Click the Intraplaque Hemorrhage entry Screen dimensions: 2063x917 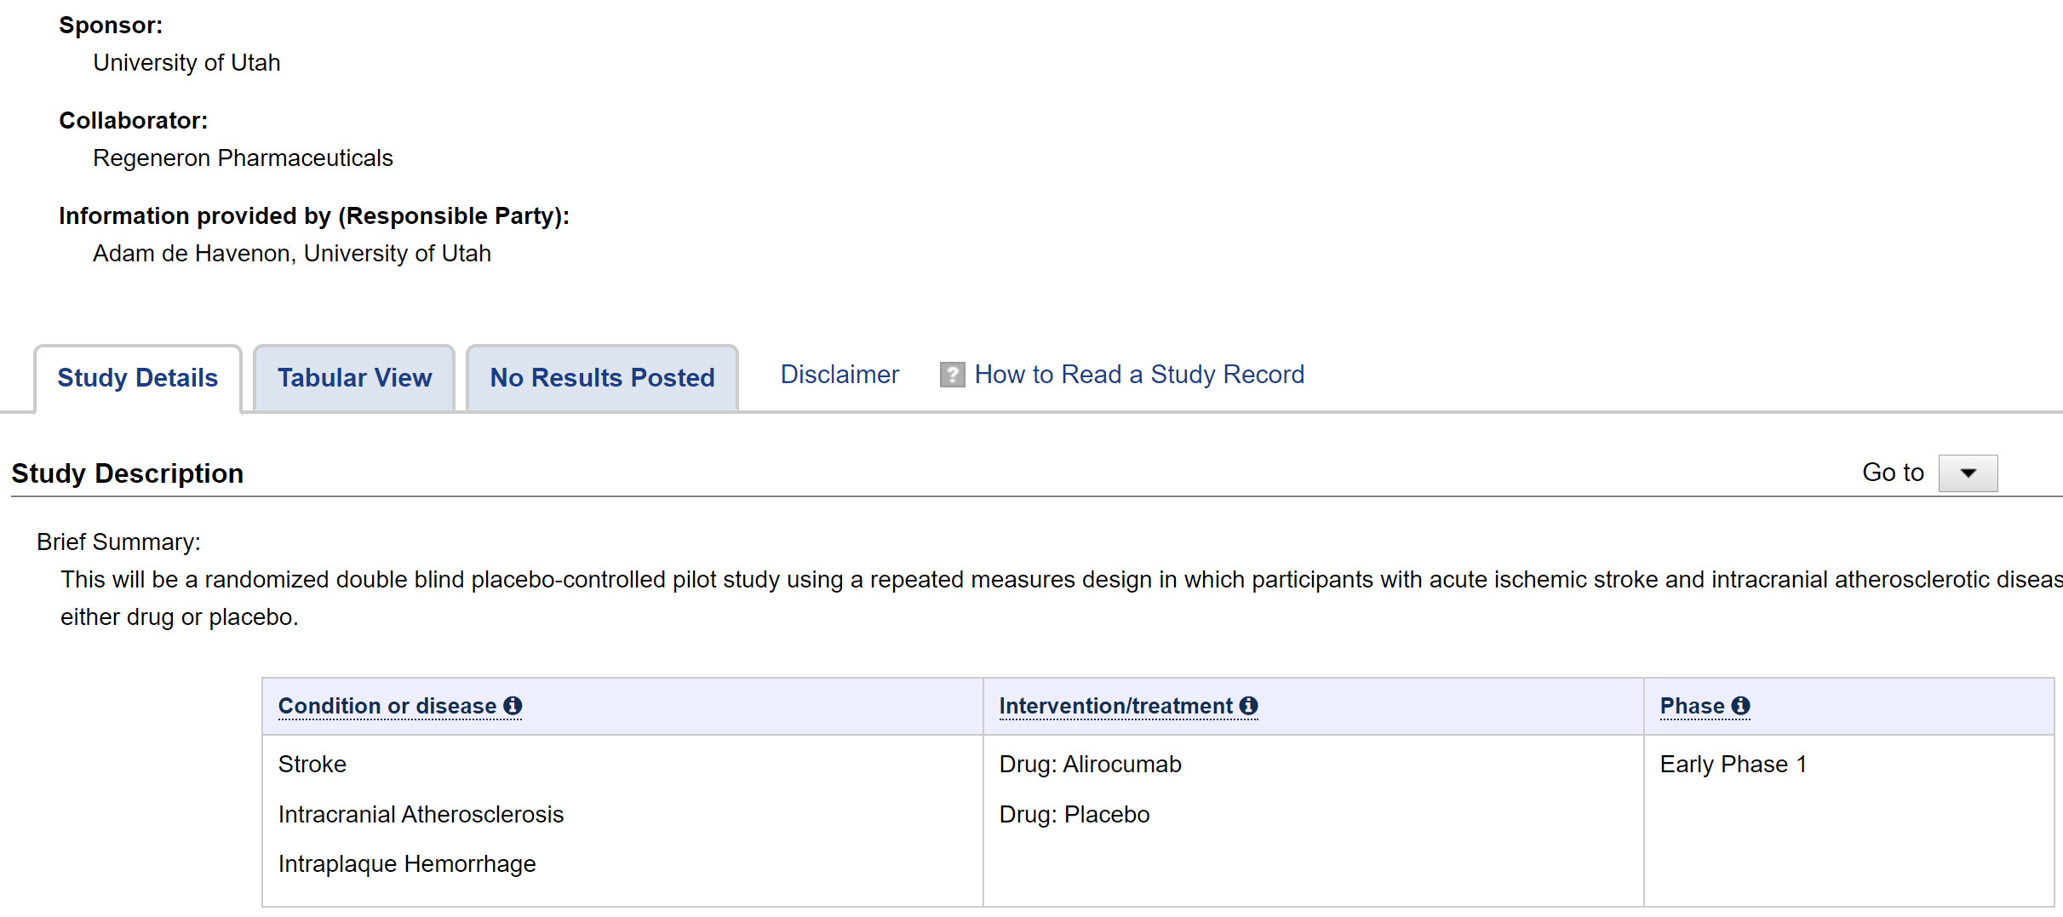tap(407, 864)
